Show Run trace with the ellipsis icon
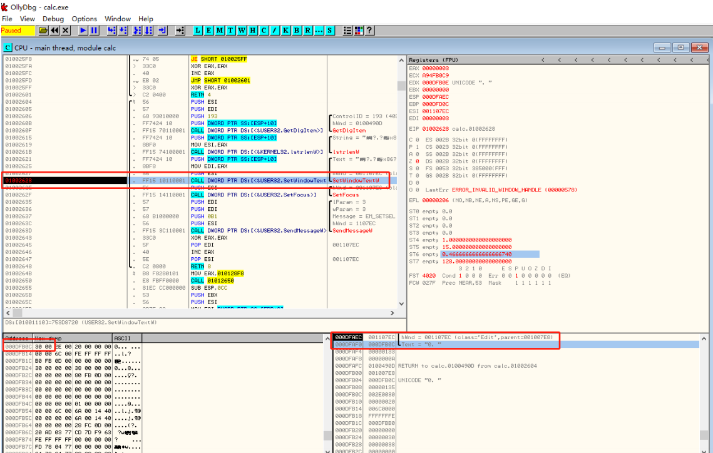The height and width of the screenshot is (453, 713). click(x=319, y=31)
